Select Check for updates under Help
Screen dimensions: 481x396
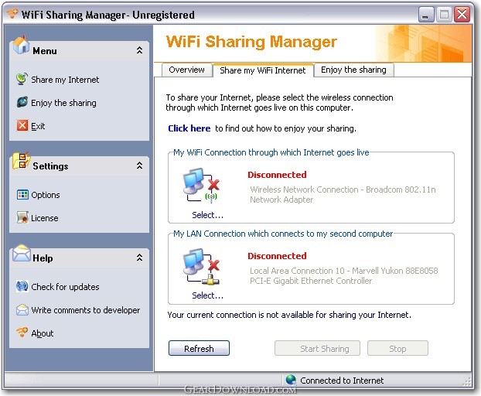tap(65, 287)
